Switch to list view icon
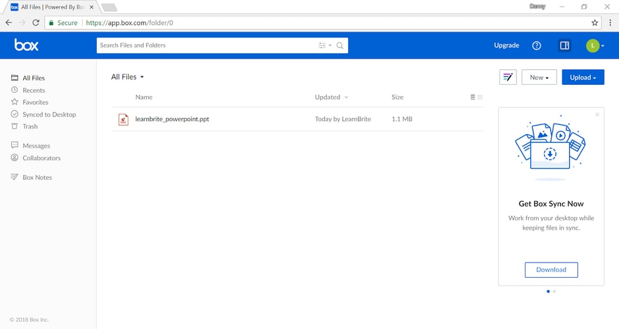 [472, 97]
